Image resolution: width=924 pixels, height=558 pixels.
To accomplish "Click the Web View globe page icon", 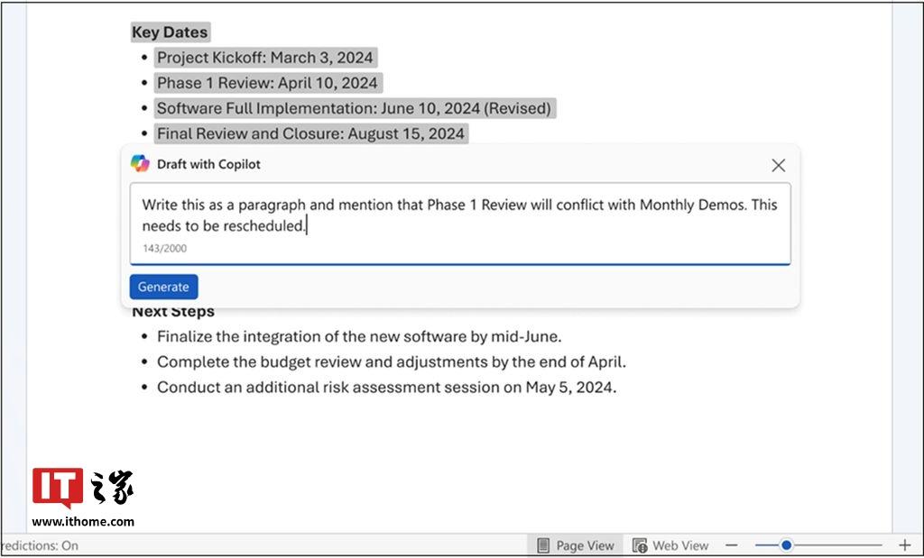I will (640, 545).
